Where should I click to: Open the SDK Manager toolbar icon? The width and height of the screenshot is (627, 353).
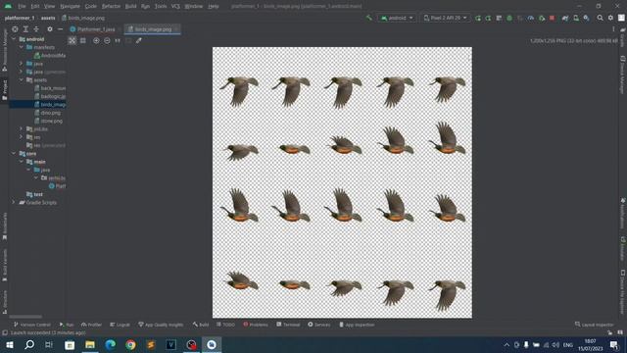[586, 18]
